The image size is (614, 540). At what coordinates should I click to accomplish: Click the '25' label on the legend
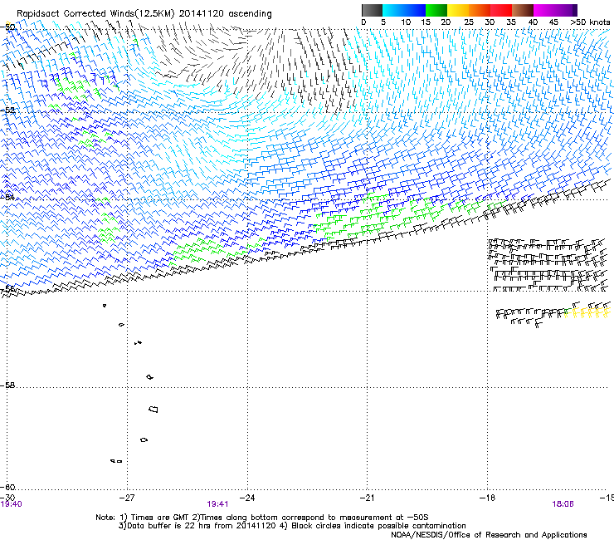point(469,22)
